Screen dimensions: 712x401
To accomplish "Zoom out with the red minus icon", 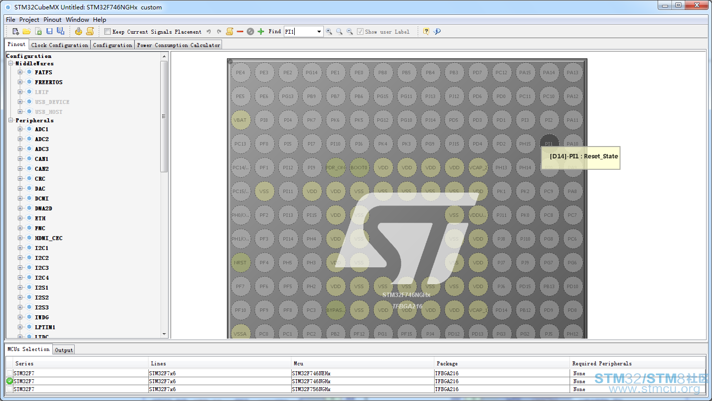I will pos(240,32).
